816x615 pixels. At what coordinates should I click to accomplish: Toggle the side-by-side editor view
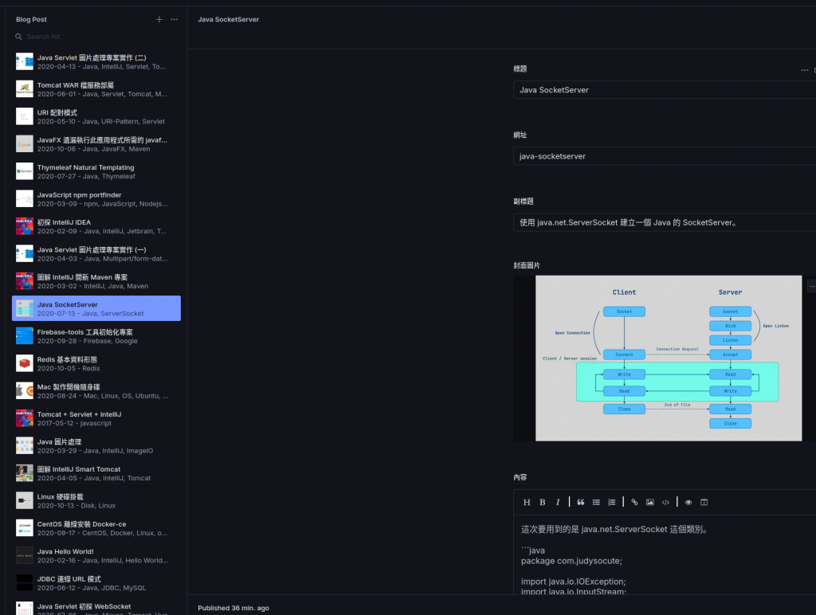(704, 502)
